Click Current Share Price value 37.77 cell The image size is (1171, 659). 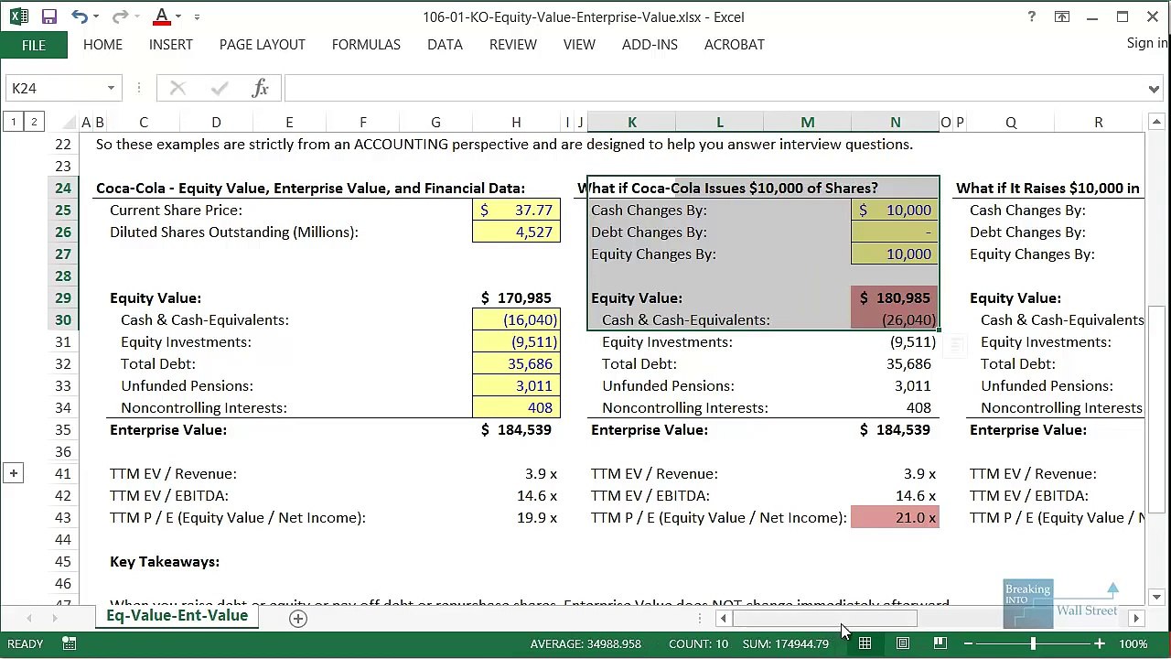pos(516,210)
